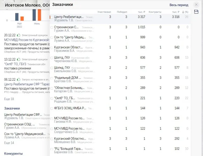Expand the Еще 18 tenders list
Screen dimensions: 203x156
9,99
